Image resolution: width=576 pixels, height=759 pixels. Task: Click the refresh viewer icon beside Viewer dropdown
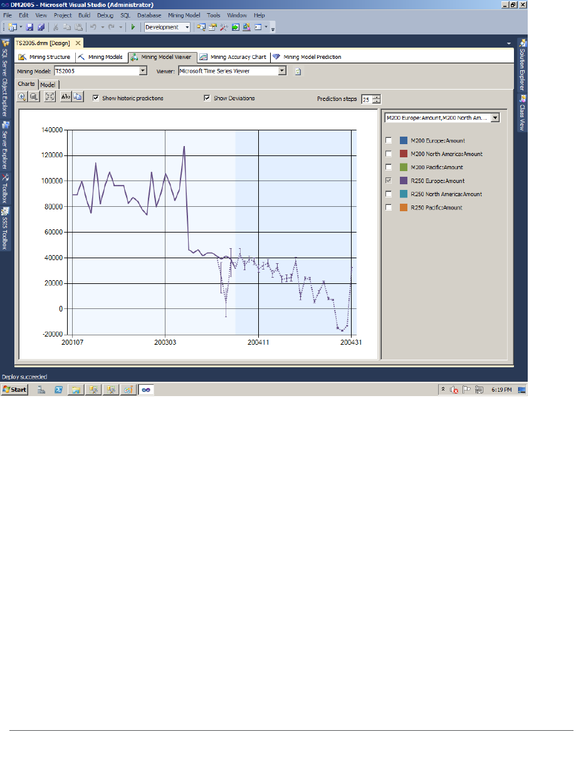298,71
